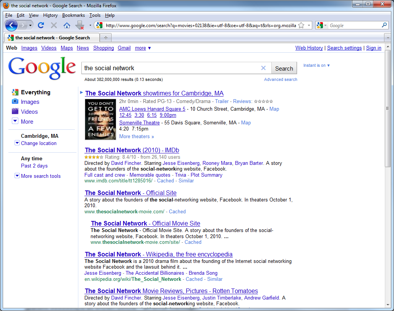
Task: Open a new tab with the plus button
Action: pyautogui.click(x=106, y=38)
